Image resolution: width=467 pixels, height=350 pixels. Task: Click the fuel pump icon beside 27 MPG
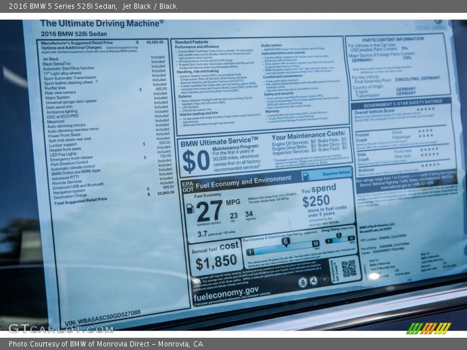190,209
